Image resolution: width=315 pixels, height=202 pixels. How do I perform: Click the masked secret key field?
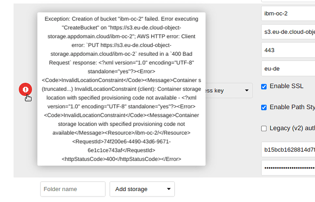point(288,168)
